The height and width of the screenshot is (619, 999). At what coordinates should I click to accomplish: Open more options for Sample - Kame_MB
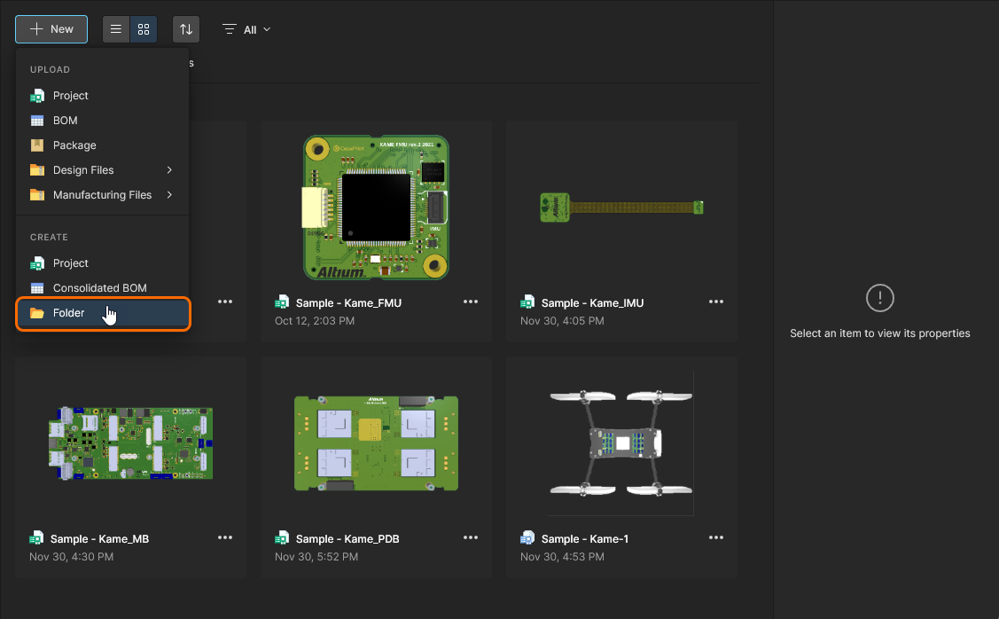pyautogui.click(x=225, y=537)
